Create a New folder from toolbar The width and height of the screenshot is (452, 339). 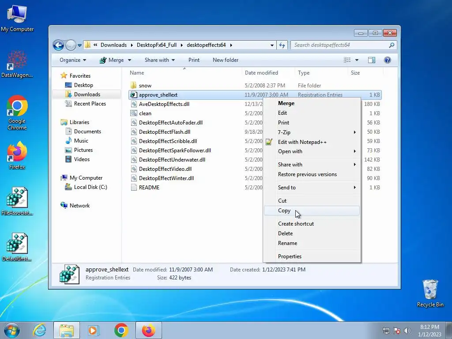coord(226,60)
